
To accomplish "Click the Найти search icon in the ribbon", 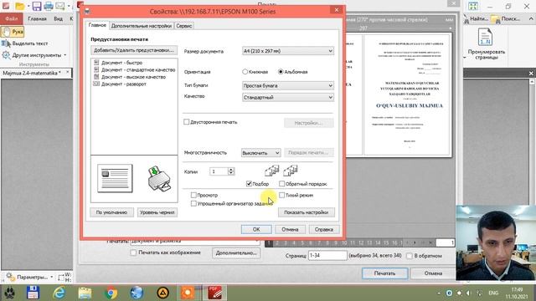I will tap(477, 18).
